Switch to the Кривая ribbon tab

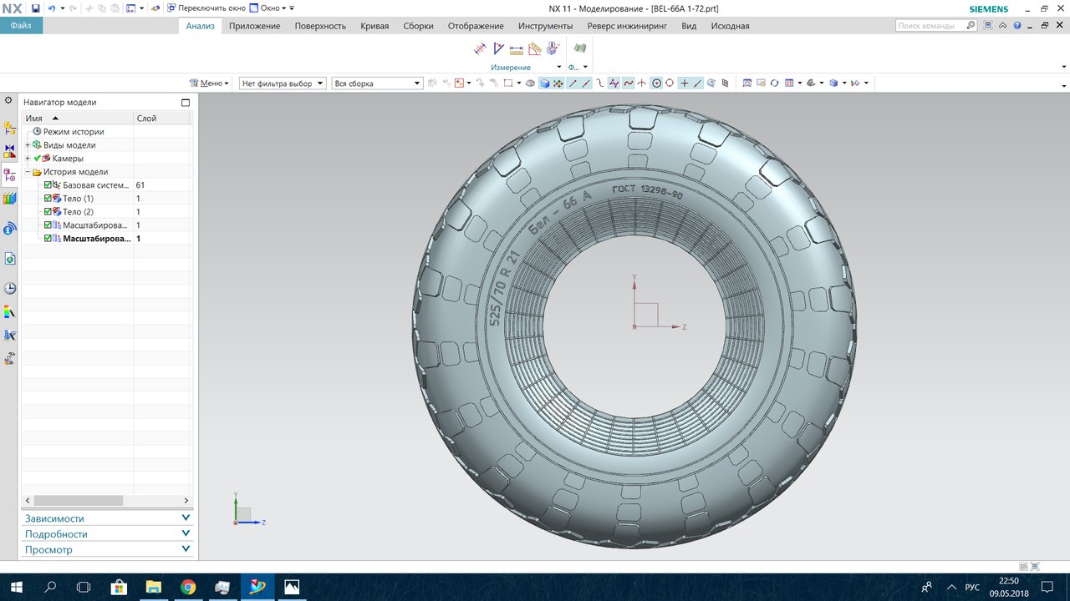pos(374,26)
